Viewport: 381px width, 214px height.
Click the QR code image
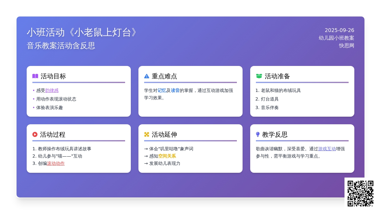click(x=360, y=193)
